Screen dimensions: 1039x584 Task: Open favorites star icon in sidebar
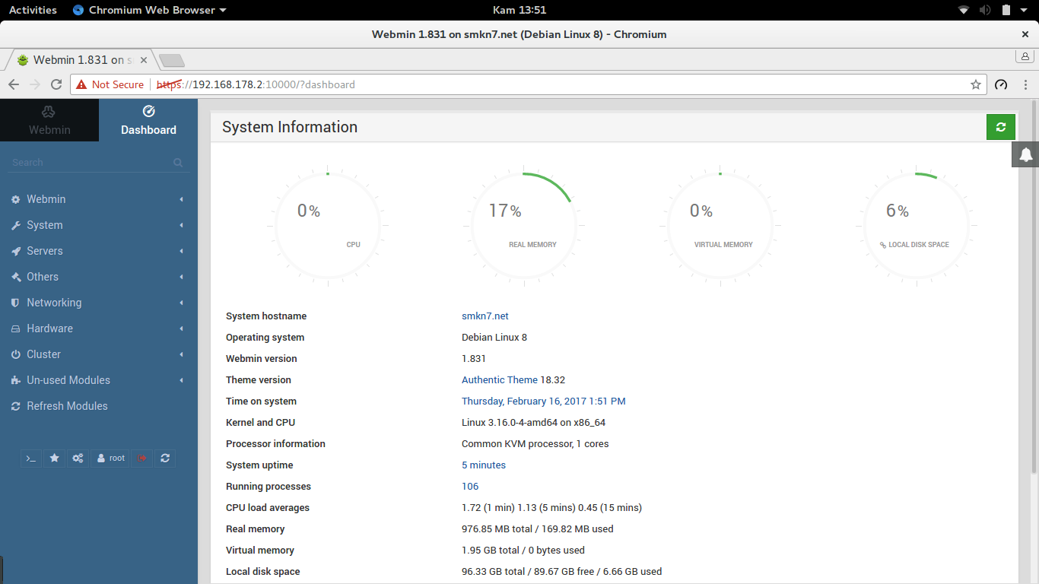54,458
